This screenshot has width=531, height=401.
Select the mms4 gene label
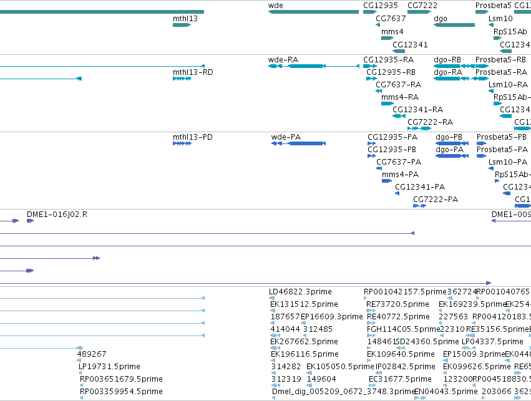pos(392,32)
